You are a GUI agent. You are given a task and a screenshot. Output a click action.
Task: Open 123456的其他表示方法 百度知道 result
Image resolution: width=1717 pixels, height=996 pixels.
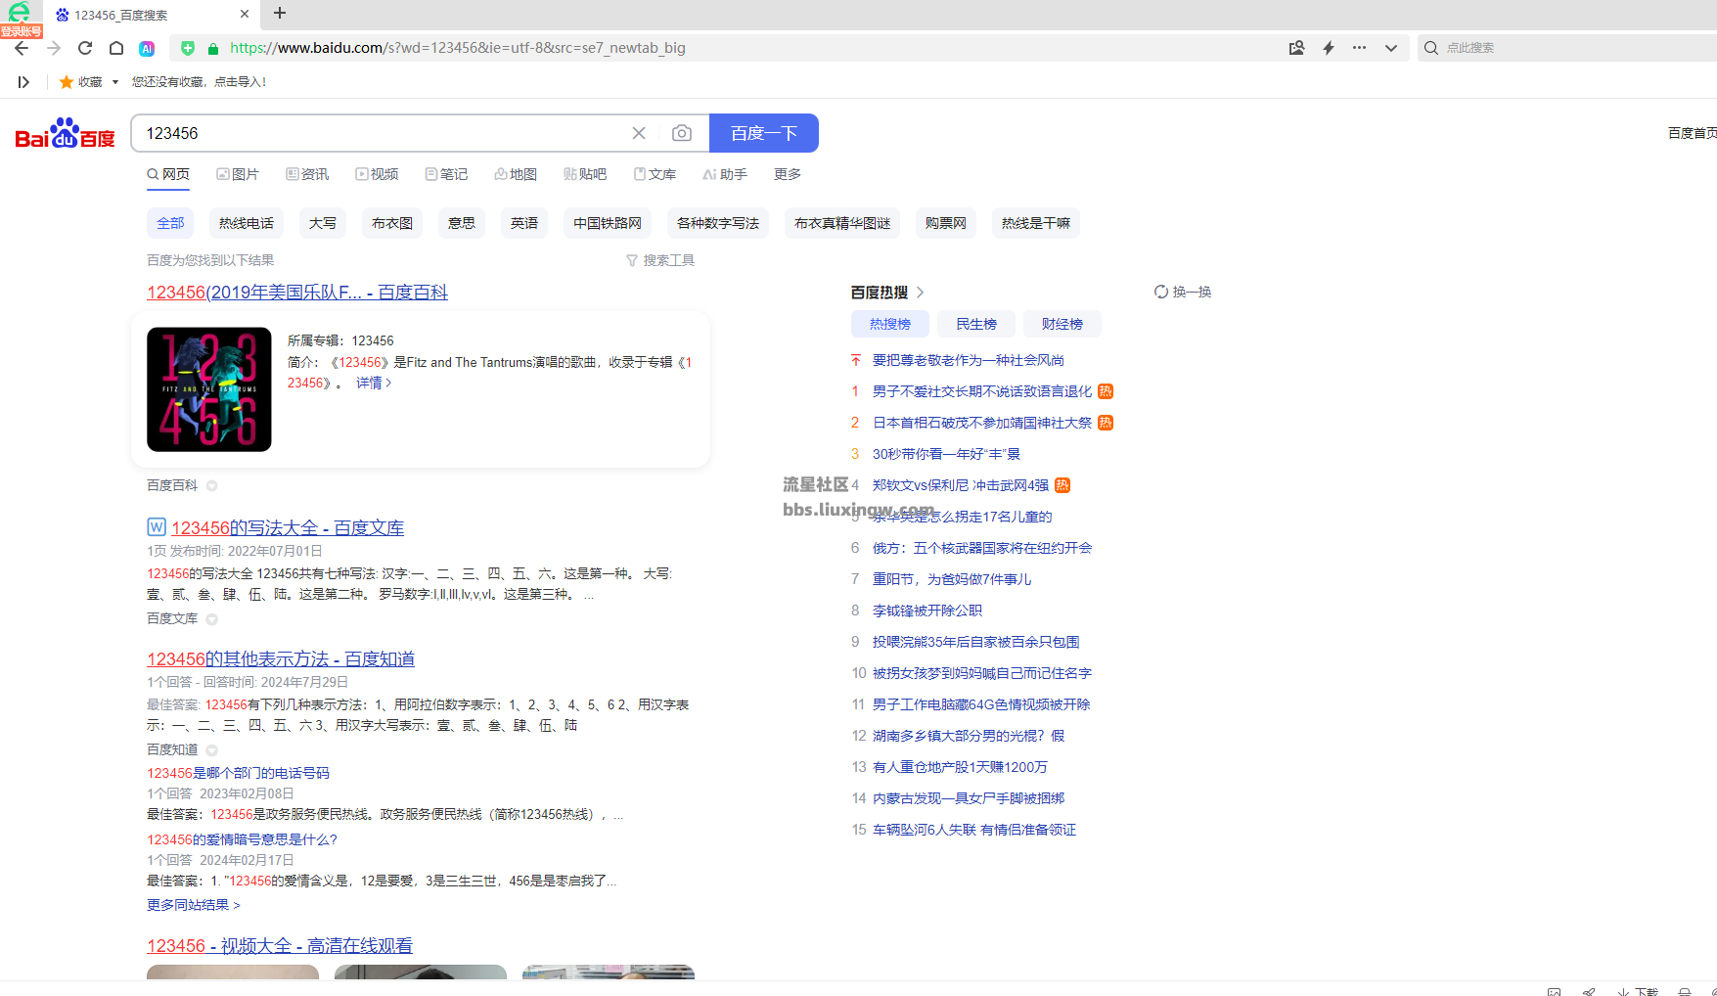[x=281, y=659]
